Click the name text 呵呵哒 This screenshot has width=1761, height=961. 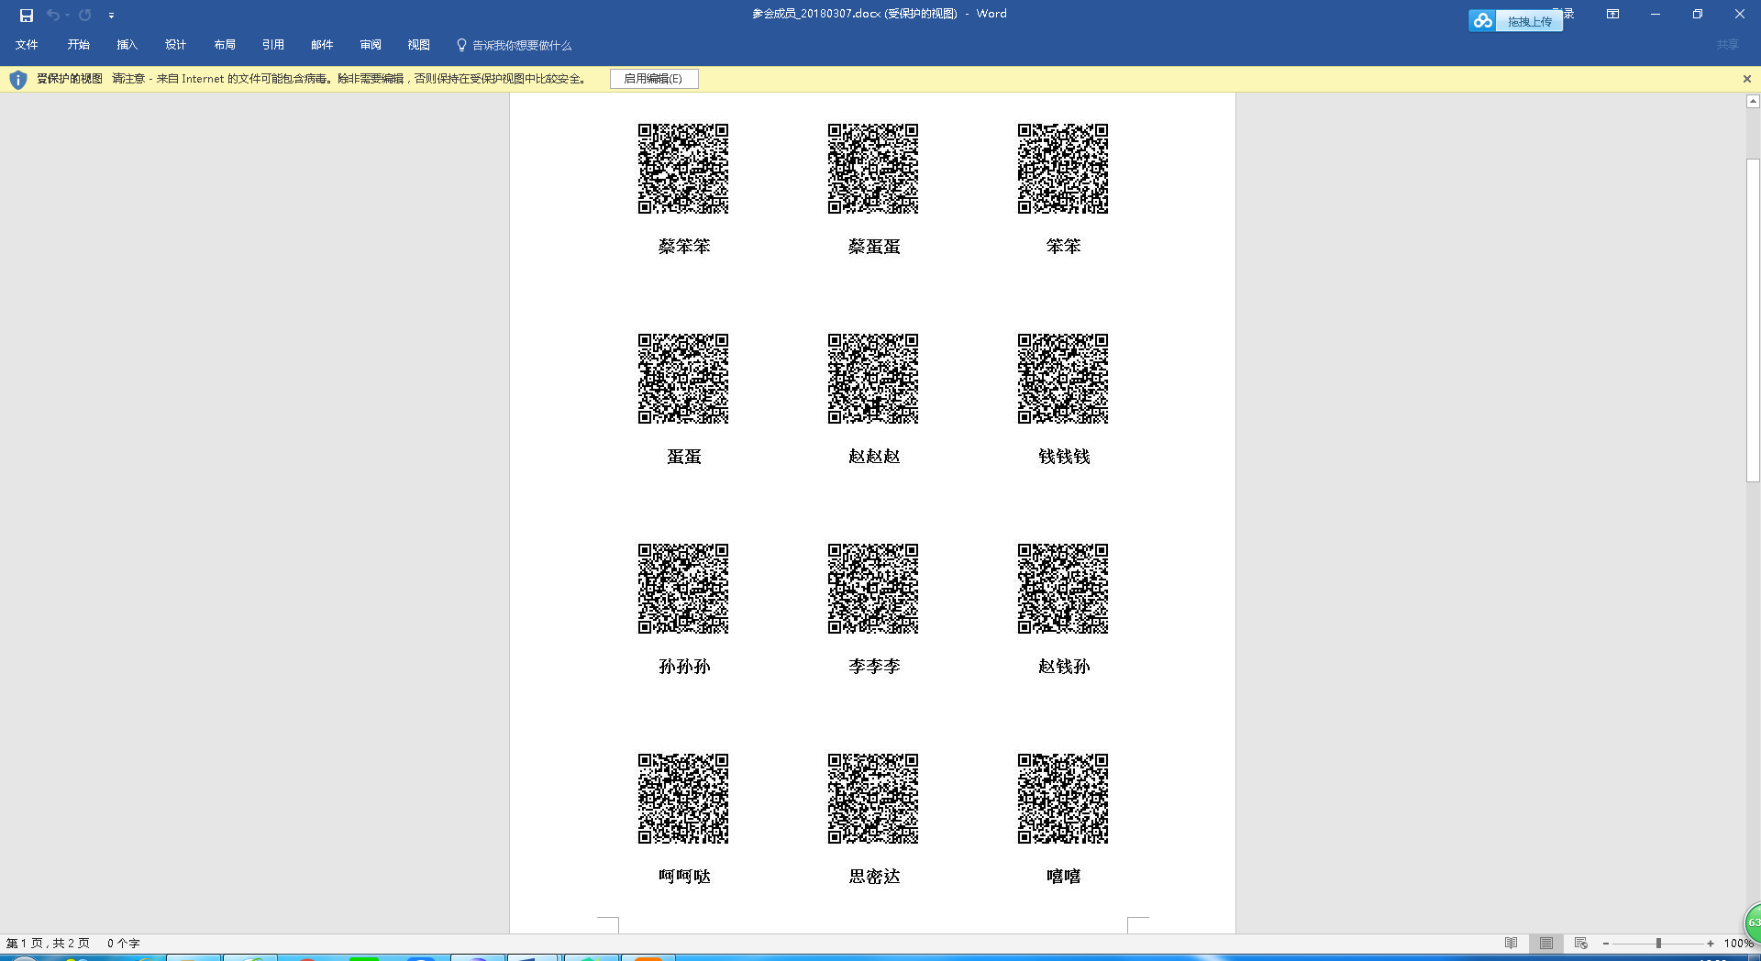coord(684,876)
